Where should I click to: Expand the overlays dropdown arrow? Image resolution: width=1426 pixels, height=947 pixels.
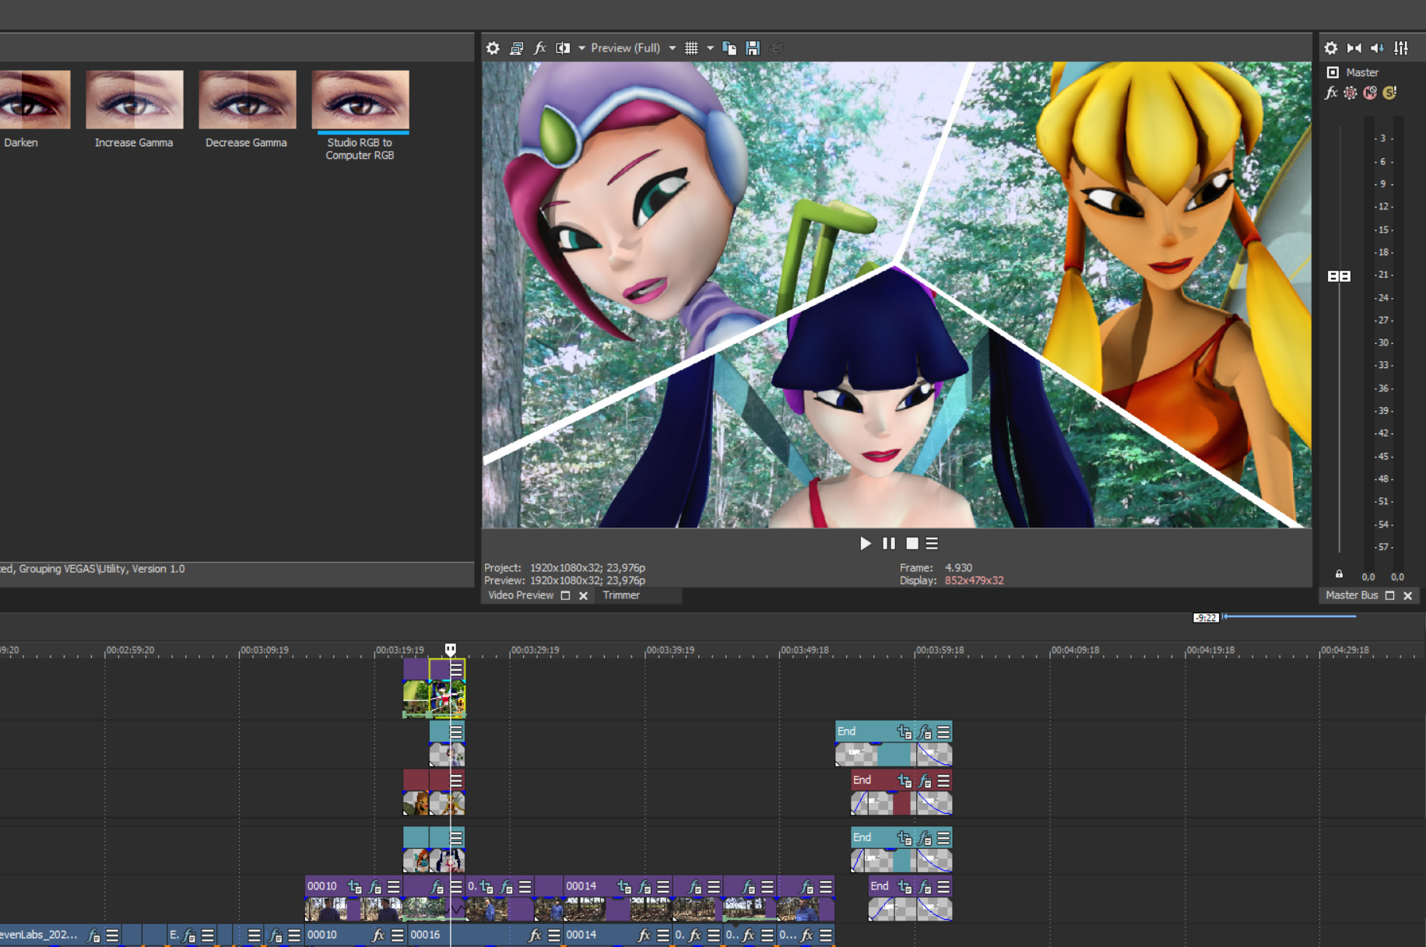tap(710, 48)
